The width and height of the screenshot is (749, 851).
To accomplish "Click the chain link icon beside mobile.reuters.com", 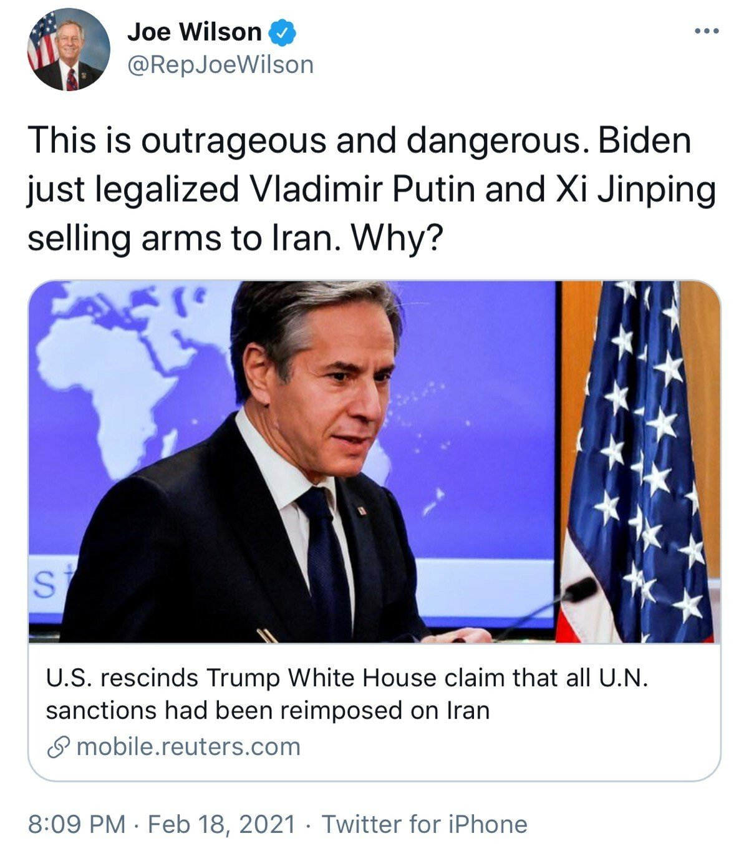I will tap(59, 747).
